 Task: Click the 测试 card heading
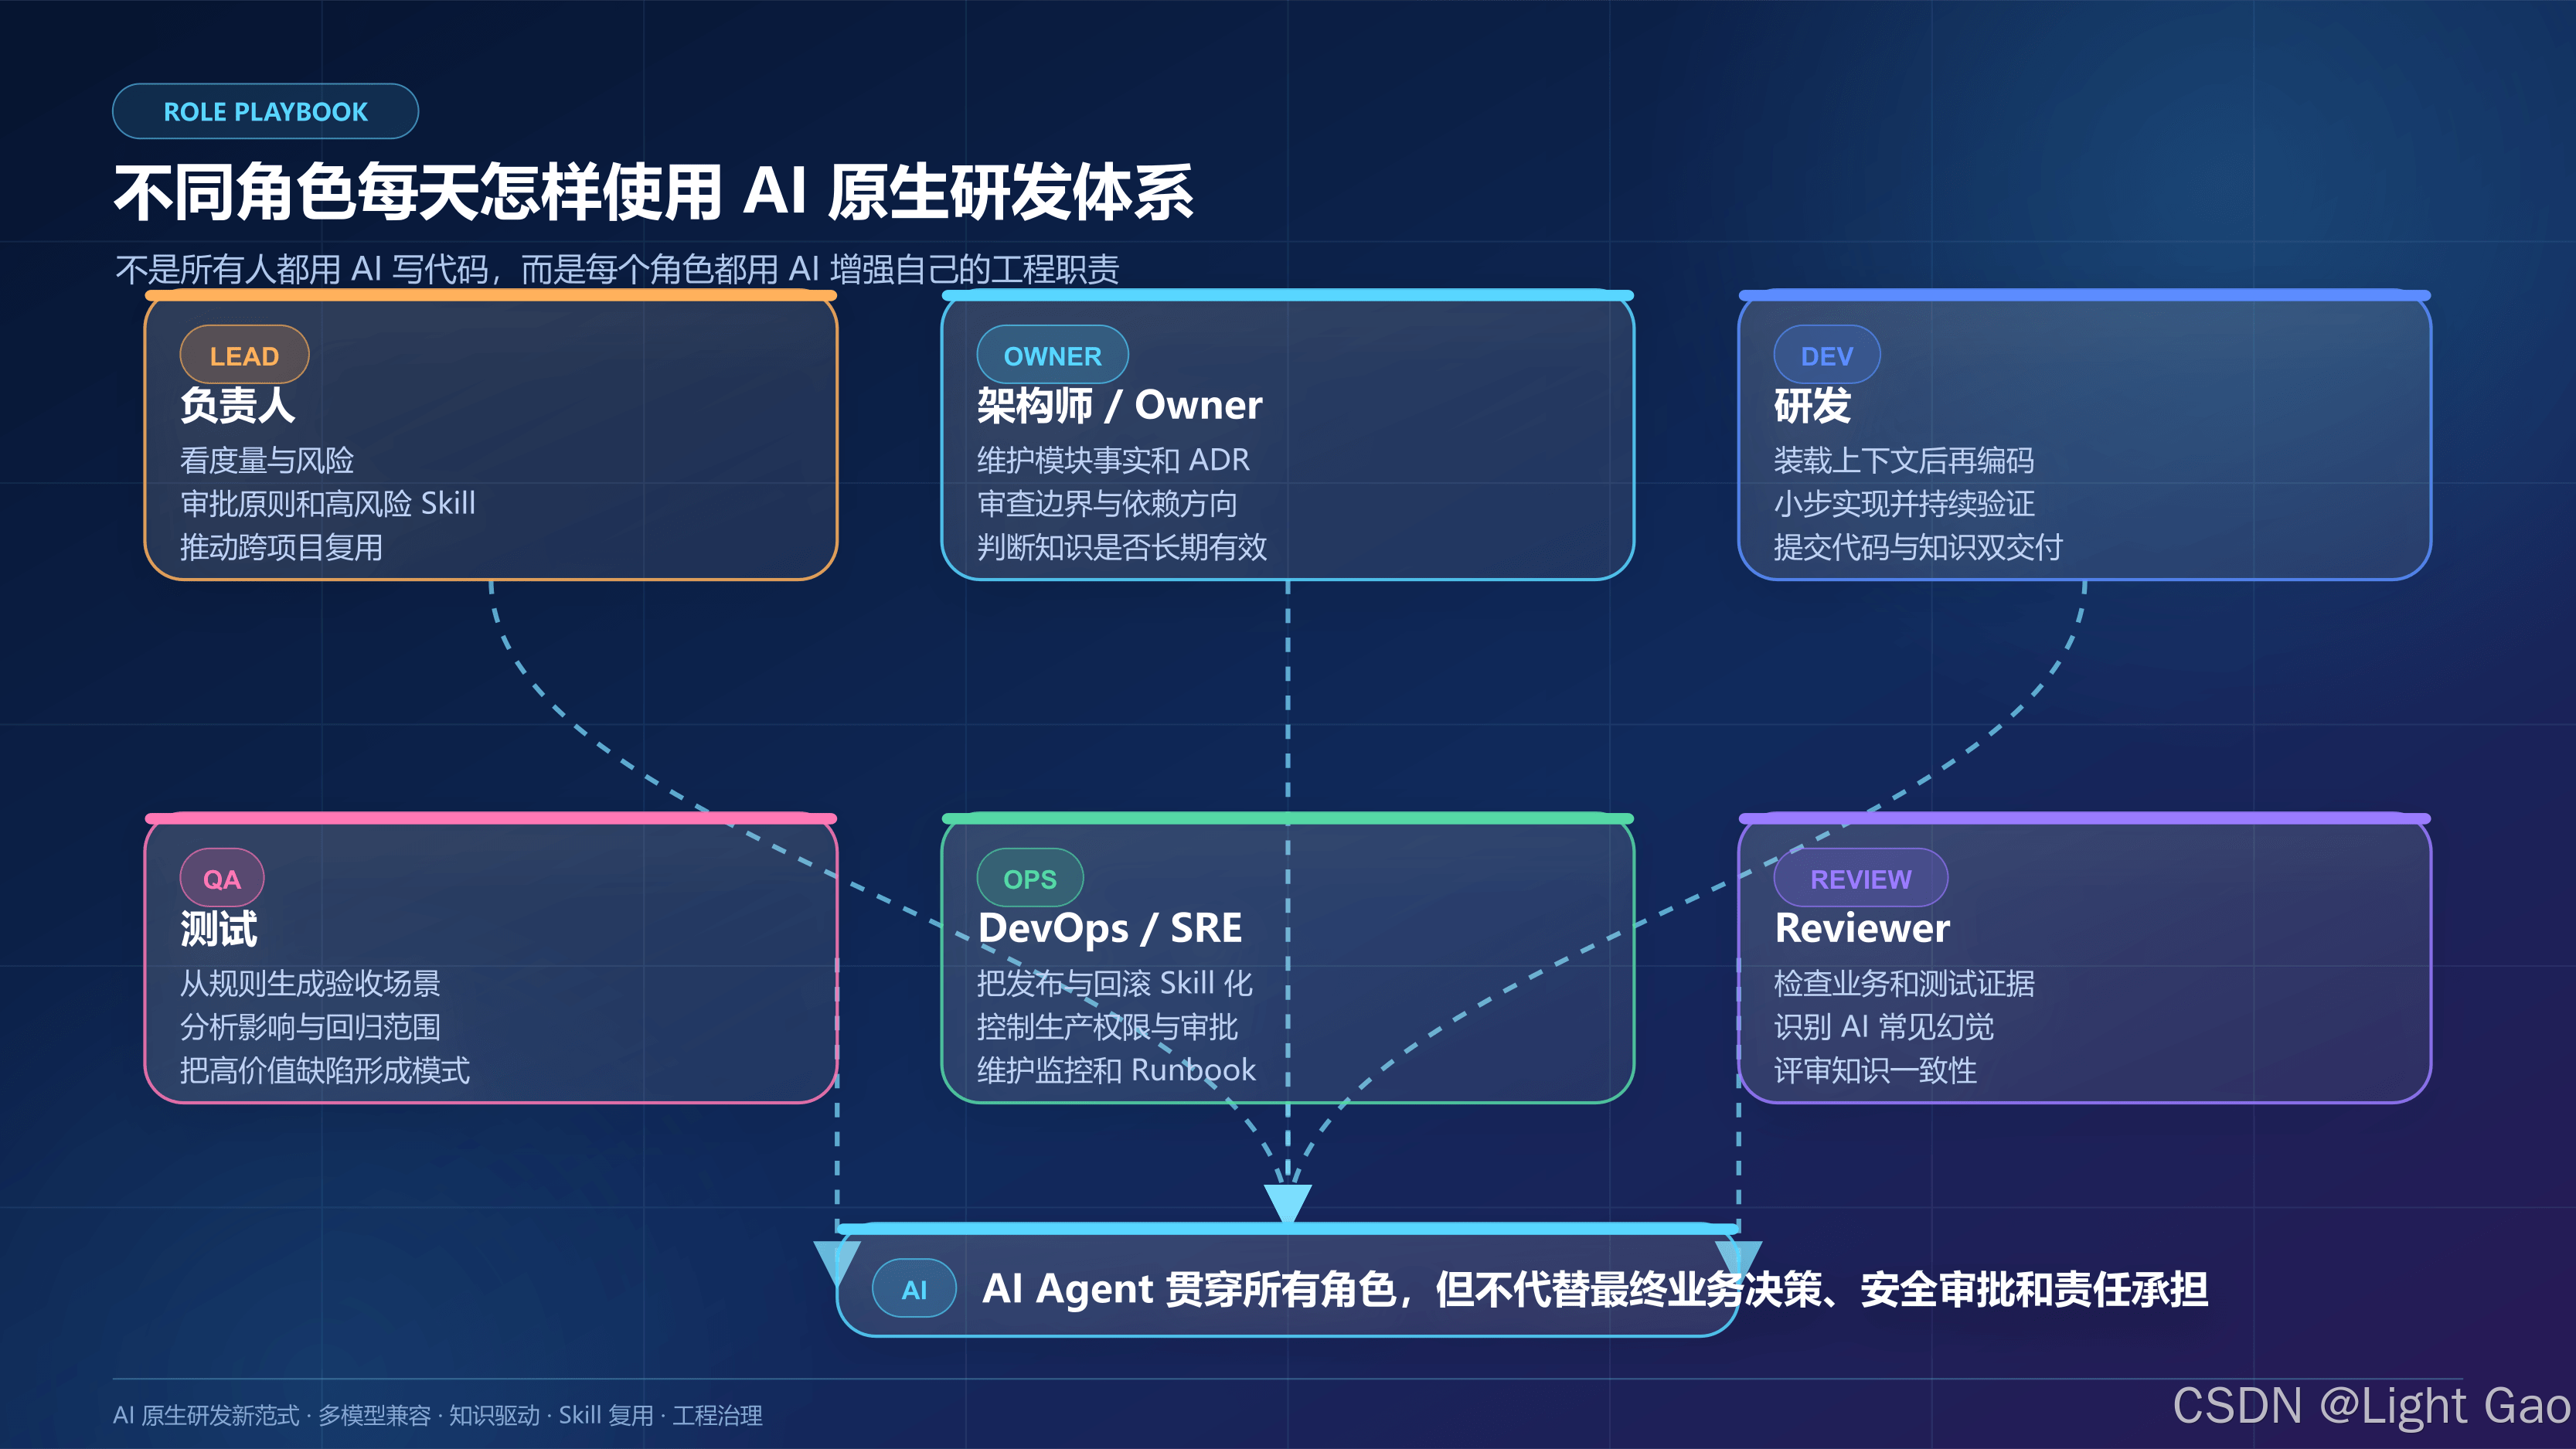pyautogui.click(x=219, y=928)
